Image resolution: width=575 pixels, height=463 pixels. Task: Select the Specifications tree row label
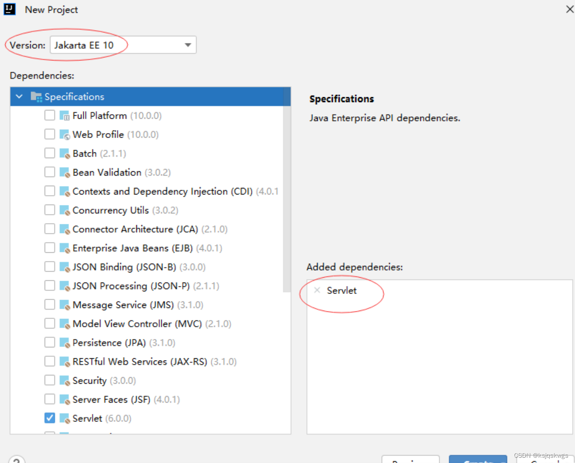tap(75, 96)
